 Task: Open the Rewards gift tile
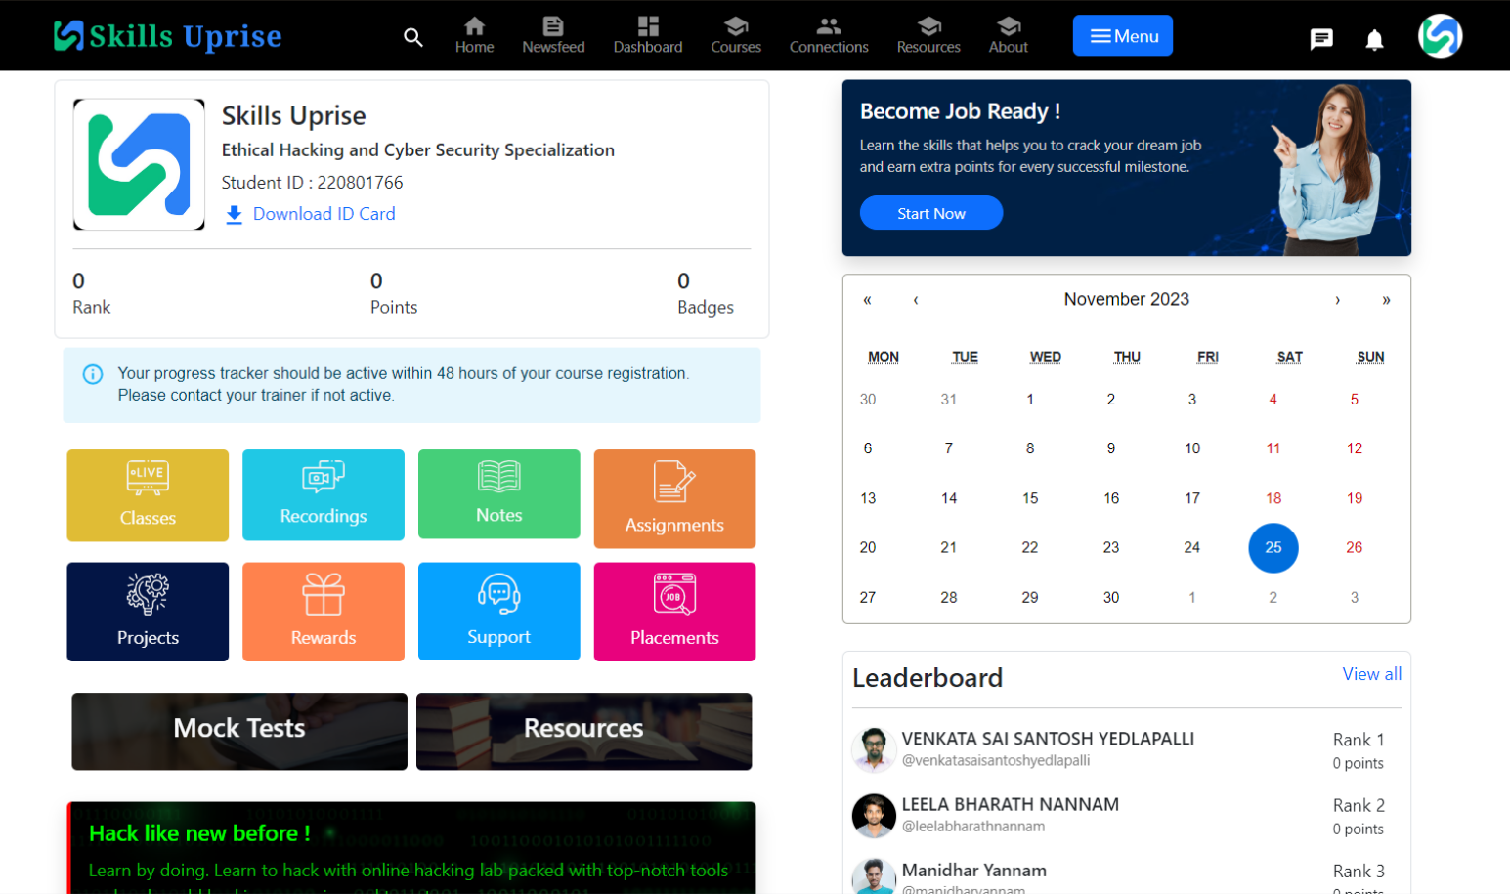(324, 612)
